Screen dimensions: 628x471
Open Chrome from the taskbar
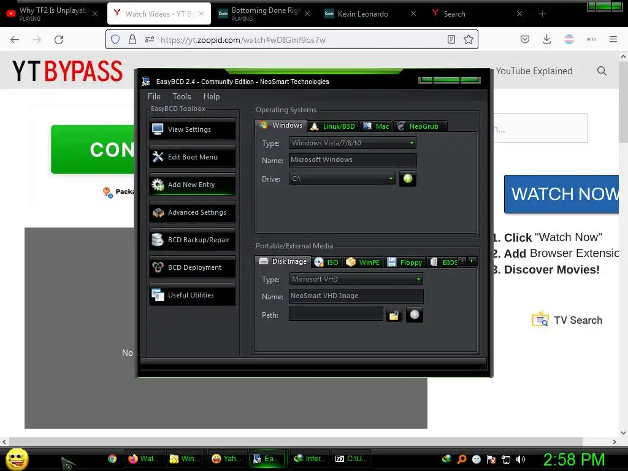(112, 459)
